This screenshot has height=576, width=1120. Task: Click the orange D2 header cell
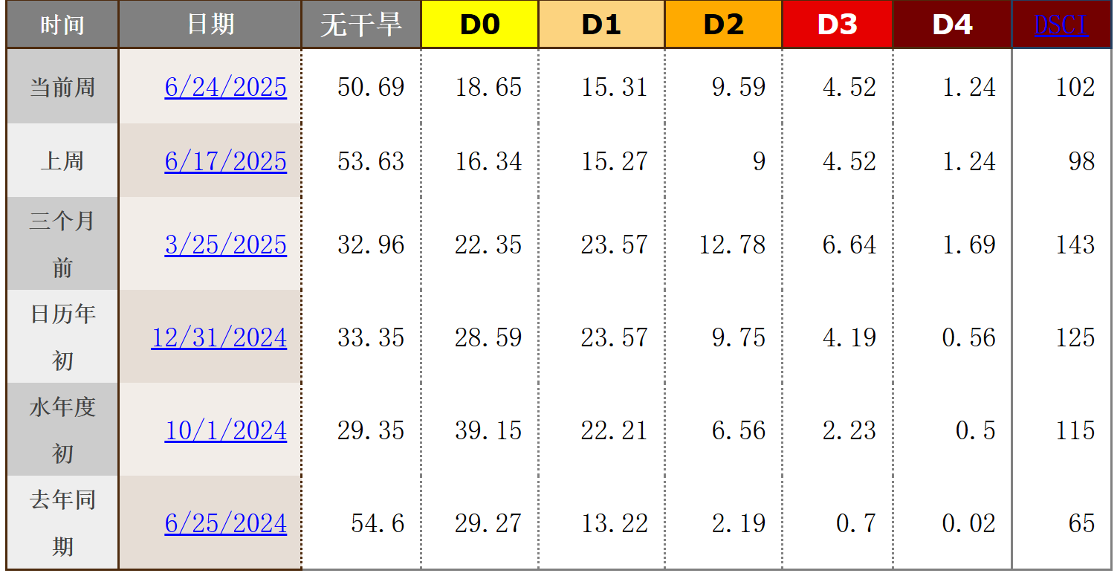tap(723, 25)
